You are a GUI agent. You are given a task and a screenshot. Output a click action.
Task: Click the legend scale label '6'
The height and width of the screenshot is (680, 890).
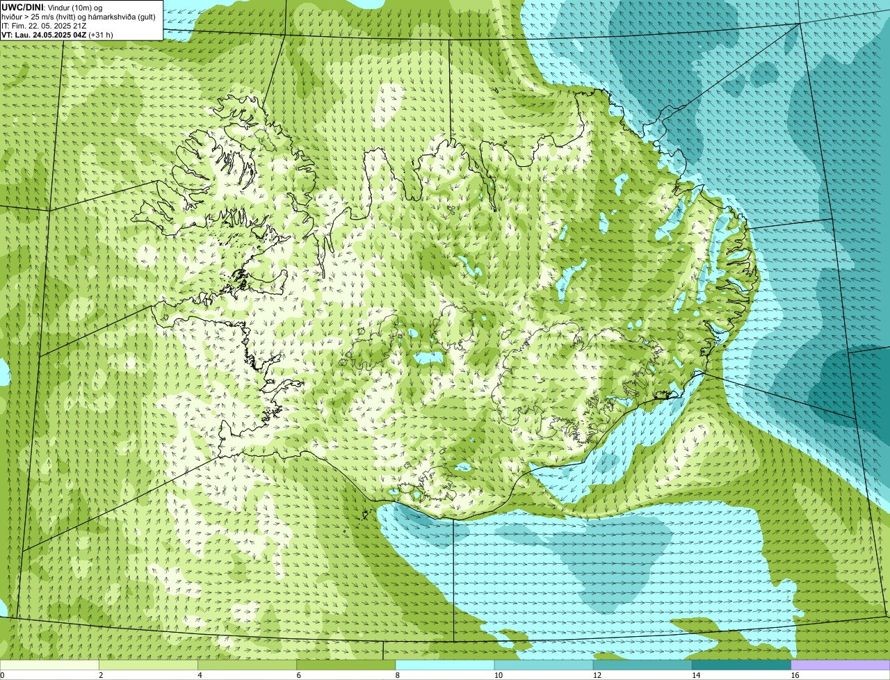pos(299,675)
